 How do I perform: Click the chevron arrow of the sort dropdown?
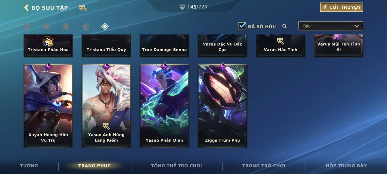pyautogui.click(x=357, y=27)
